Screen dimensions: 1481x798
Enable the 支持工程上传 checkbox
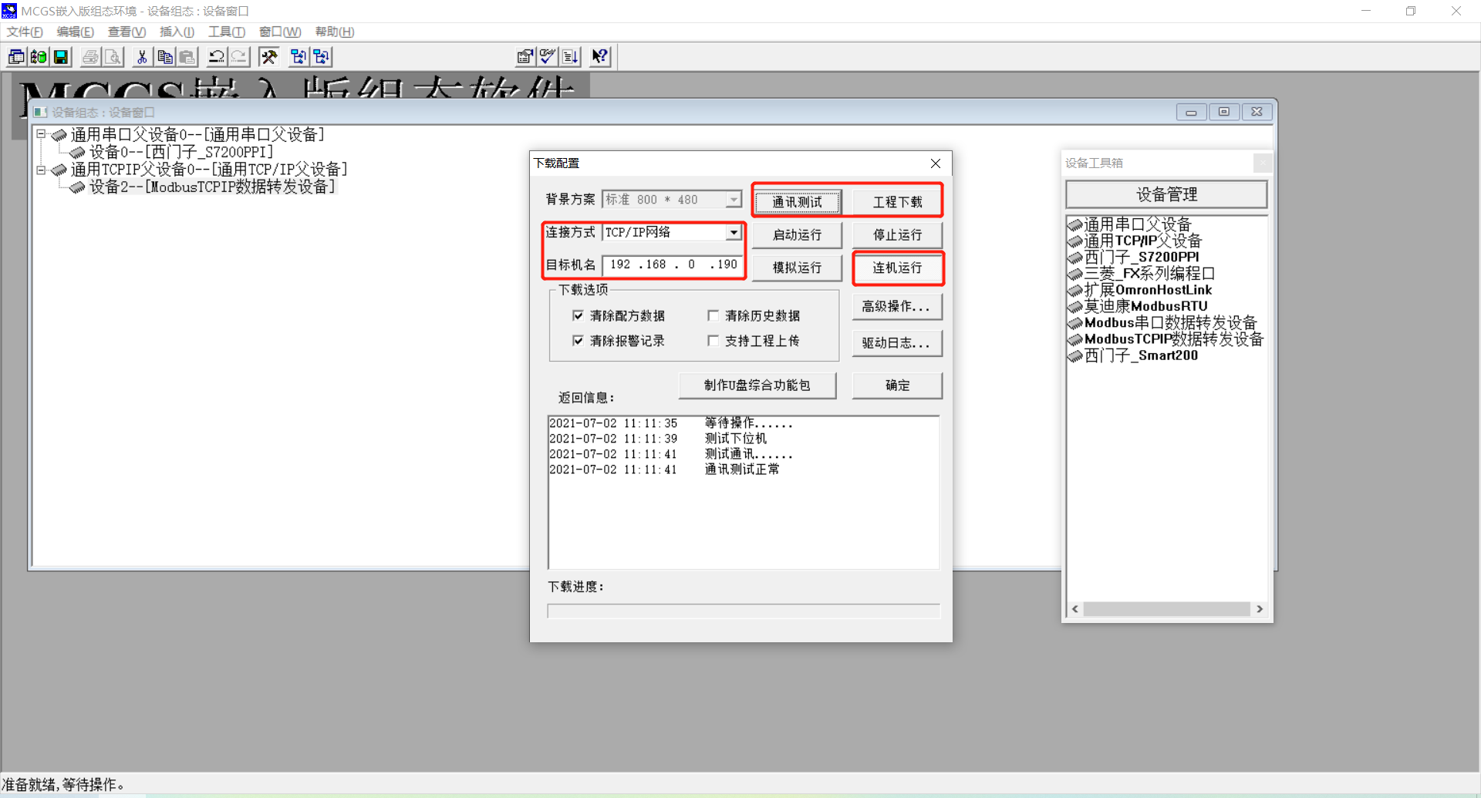713,341
